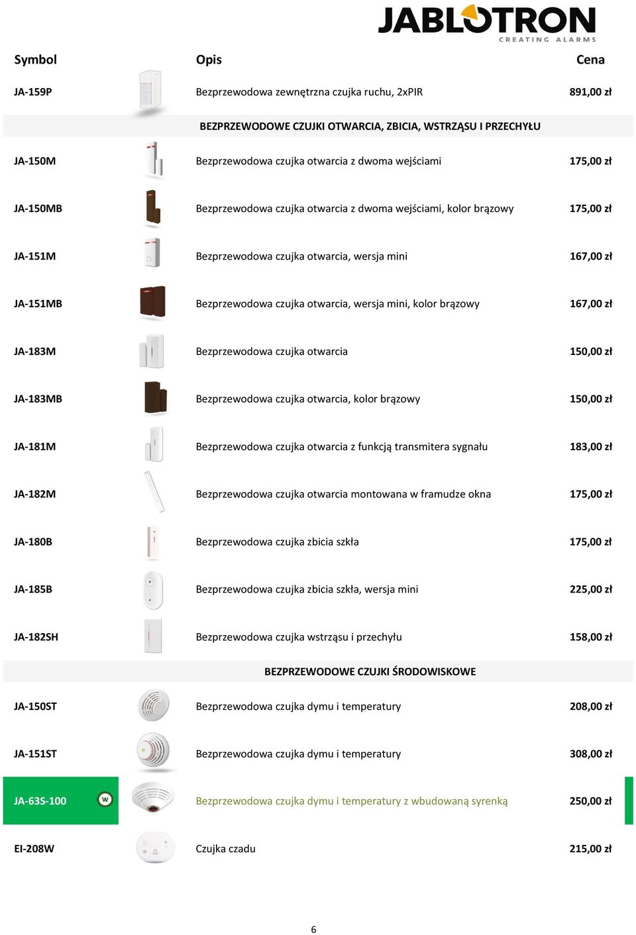Click the BEZPRZEWODOWE CZUJKI ŚRODOWISKOWE section heading
The width and height of the screenshot is (636, 935).
point(370,671)
